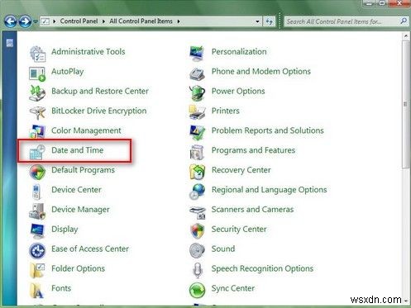Click Regional and Language Options icon
The image size is (411, 308).
coord(198,192)
